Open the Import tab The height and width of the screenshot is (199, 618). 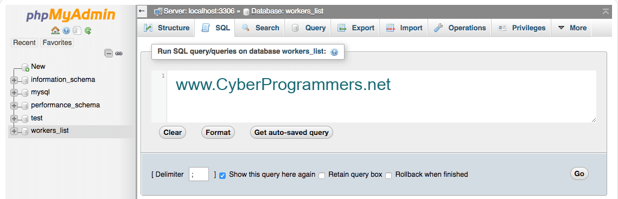pyautogui.click(x=404, y=28)
